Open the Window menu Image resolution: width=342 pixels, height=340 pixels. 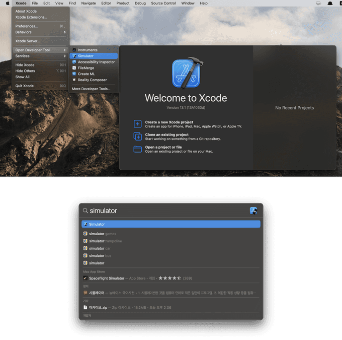coord(188,3)
